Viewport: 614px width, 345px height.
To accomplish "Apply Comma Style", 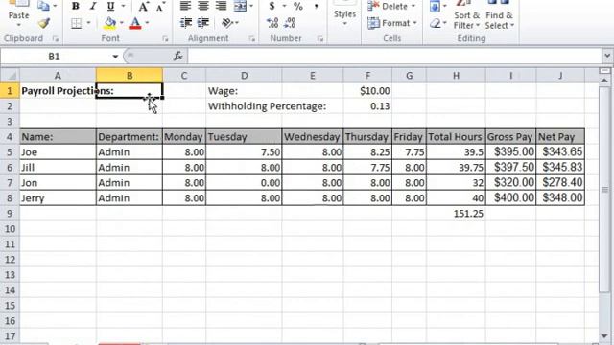I will (316, 6).
